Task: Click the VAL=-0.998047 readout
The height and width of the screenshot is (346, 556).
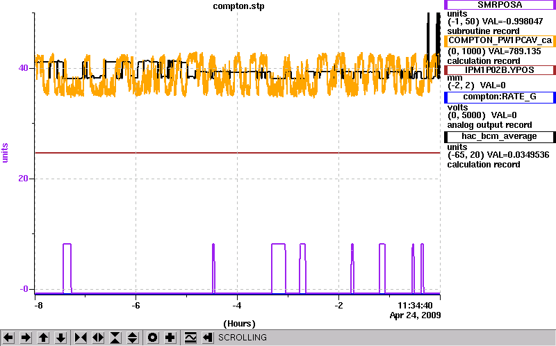Action: (x=513, y=22)
